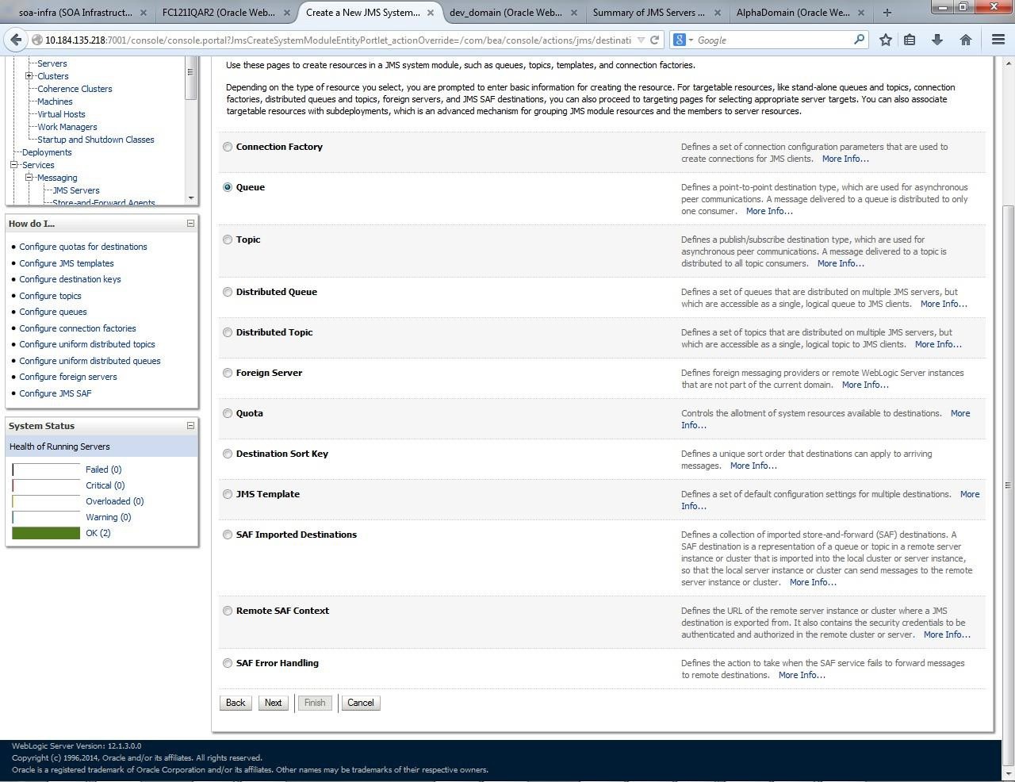
Task: Open Configure quotas for destinations help link
Action: 83,247
